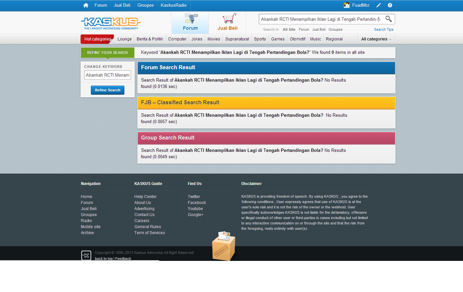This screenshot has height=292, width=463.
Task: Open footer Archive link
Action: (x=87, y=233)
